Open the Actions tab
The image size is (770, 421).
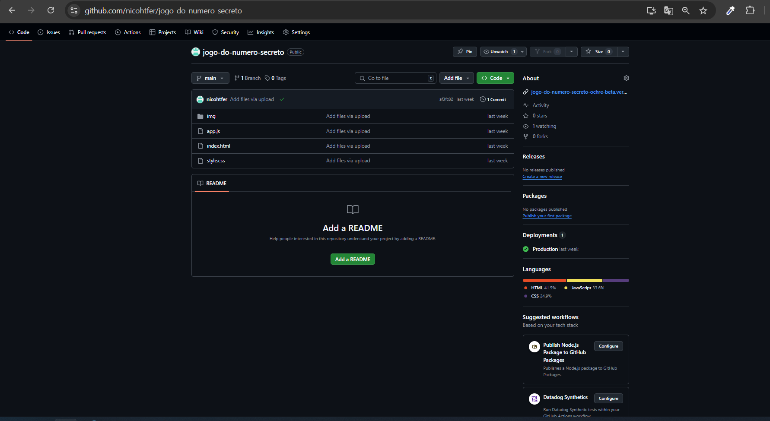pyautogui.click(x=128, y=32)
